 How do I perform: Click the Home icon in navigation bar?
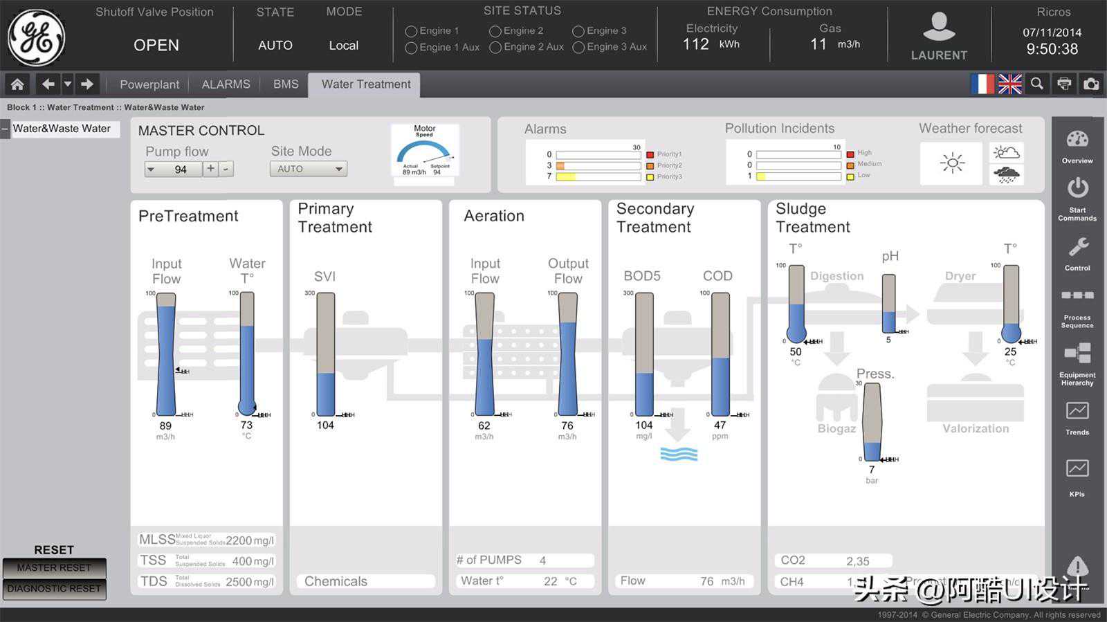point(17,84)
